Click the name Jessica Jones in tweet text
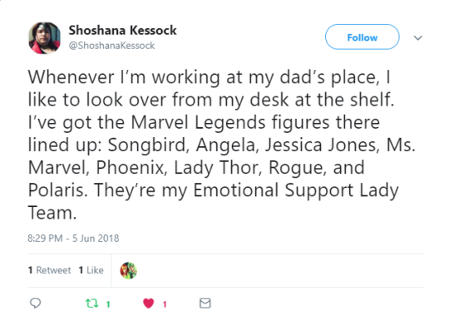Screen dimensions: 449x330 click(322, 145)
